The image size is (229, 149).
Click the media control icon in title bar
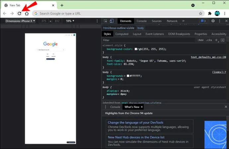(x=193, y=5)
